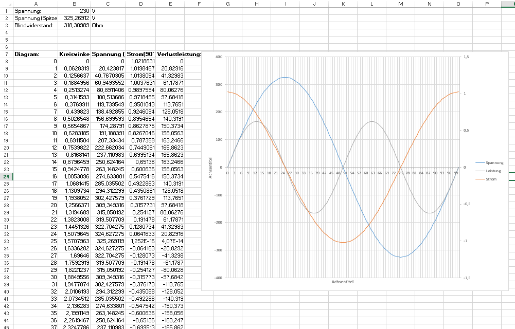Image resolution: width=515 pixels, height=329 pixels.
Task: Select column header K
Action: [343, 4]
